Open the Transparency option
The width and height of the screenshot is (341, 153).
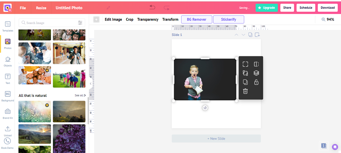(x=148, y=19)
